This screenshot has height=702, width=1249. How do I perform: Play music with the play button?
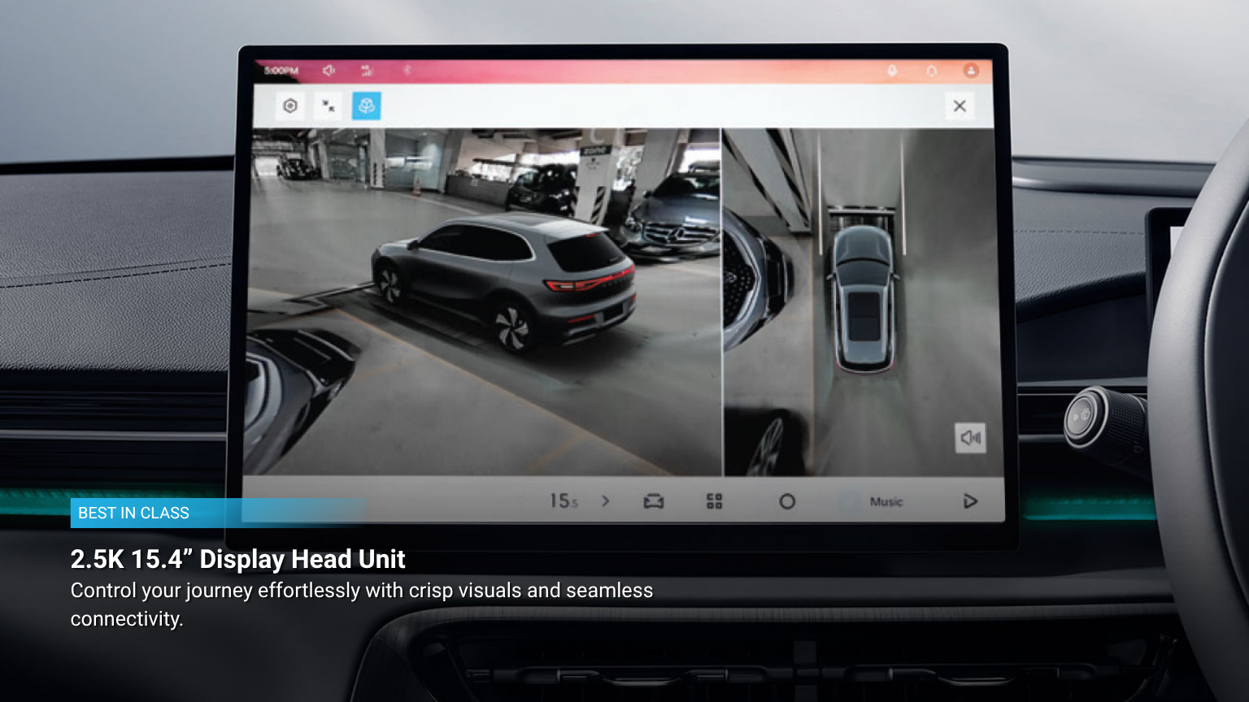coord(970,500)
